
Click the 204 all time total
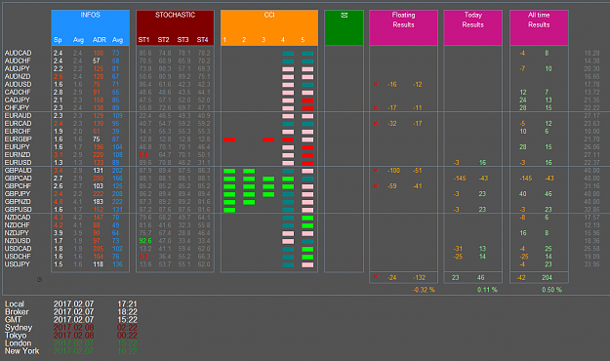(547, 277)
